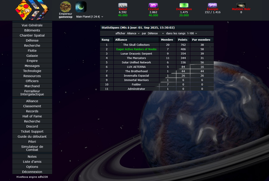
Task: Click the Empereur avatar image
Action: (x=65, y=7)
